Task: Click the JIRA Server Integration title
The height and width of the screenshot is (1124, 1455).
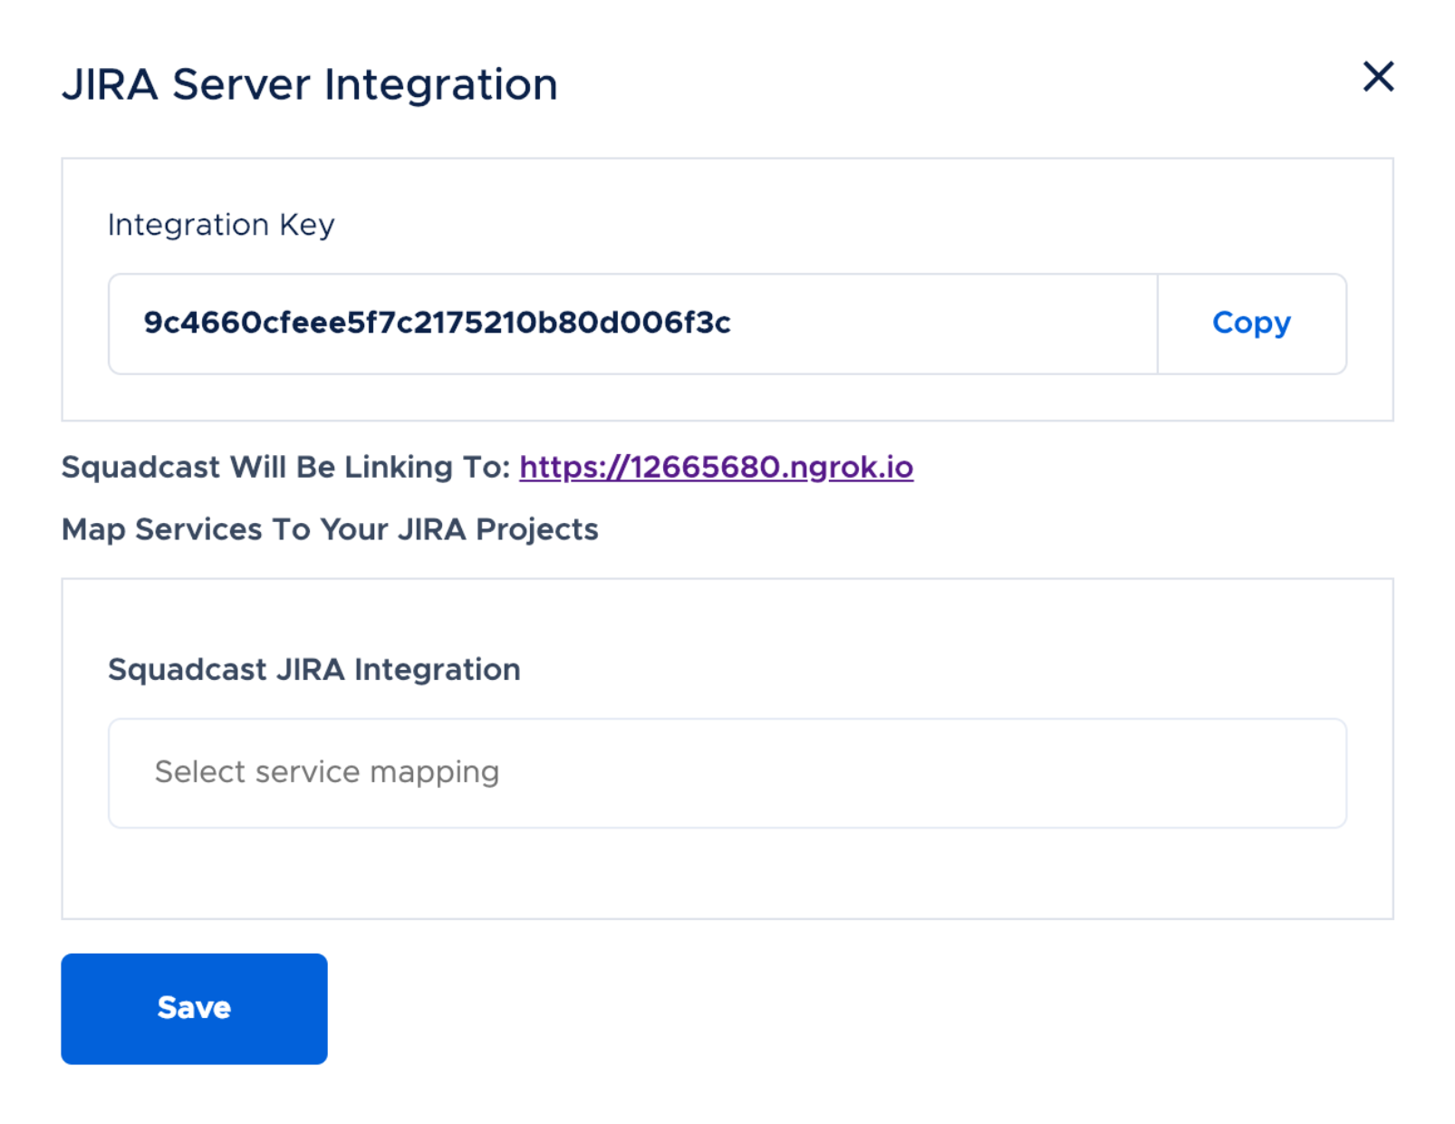Action: click(x=310, y=84)
